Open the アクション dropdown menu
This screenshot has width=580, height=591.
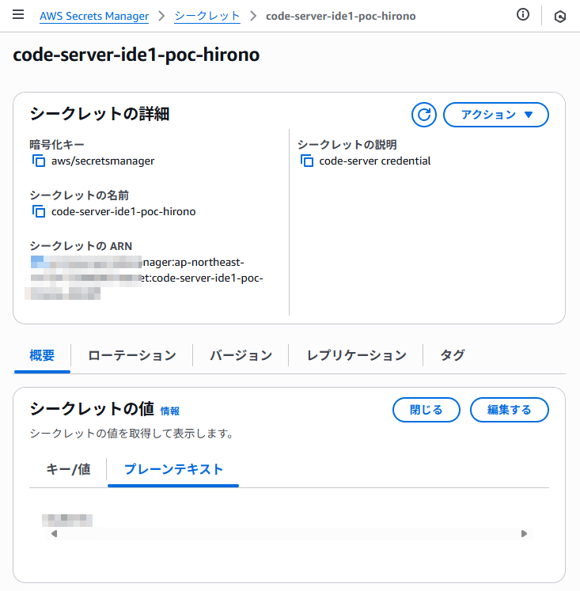click(496, 115)
